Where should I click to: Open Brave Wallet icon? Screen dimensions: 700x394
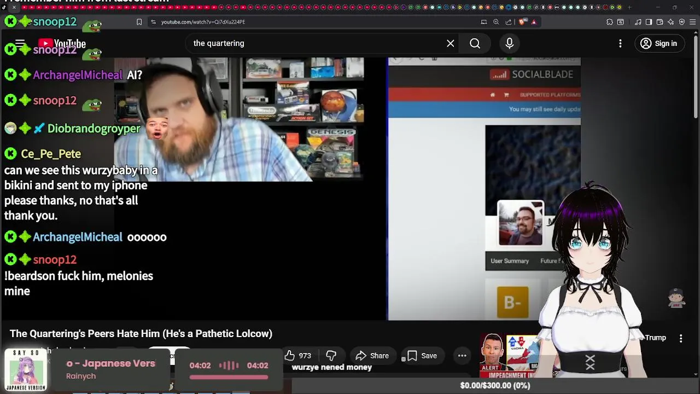pyautogui.click(x=660, y=22)
